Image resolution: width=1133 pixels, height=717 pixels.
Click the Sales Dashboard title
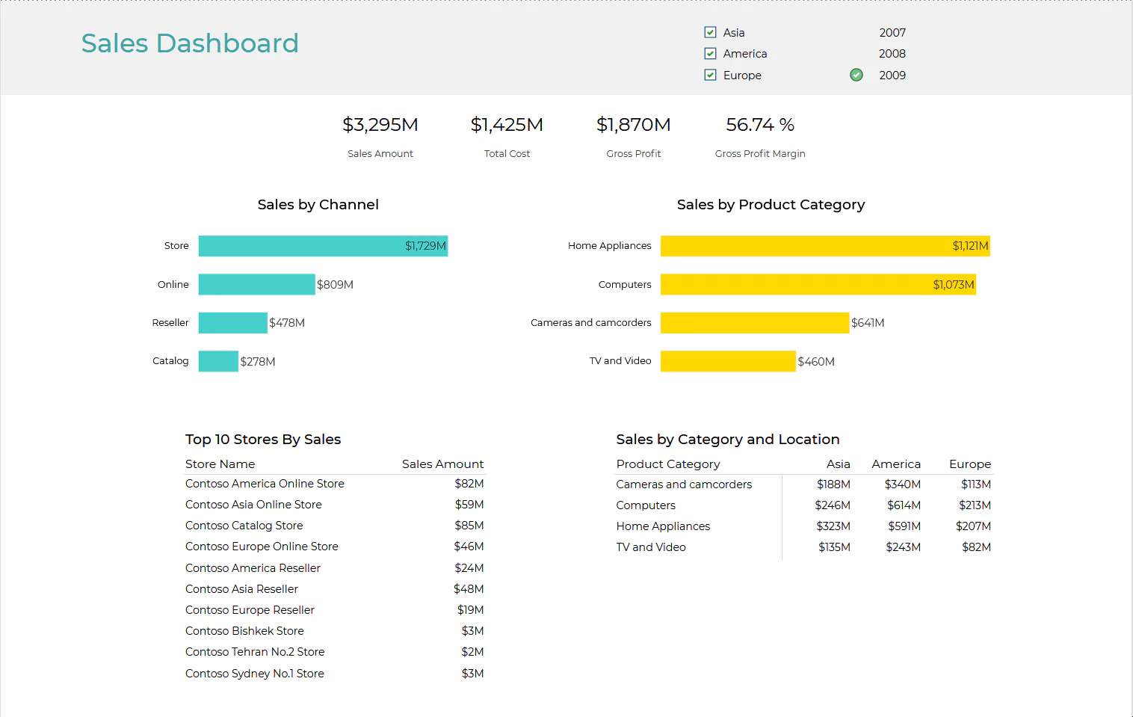190,43
